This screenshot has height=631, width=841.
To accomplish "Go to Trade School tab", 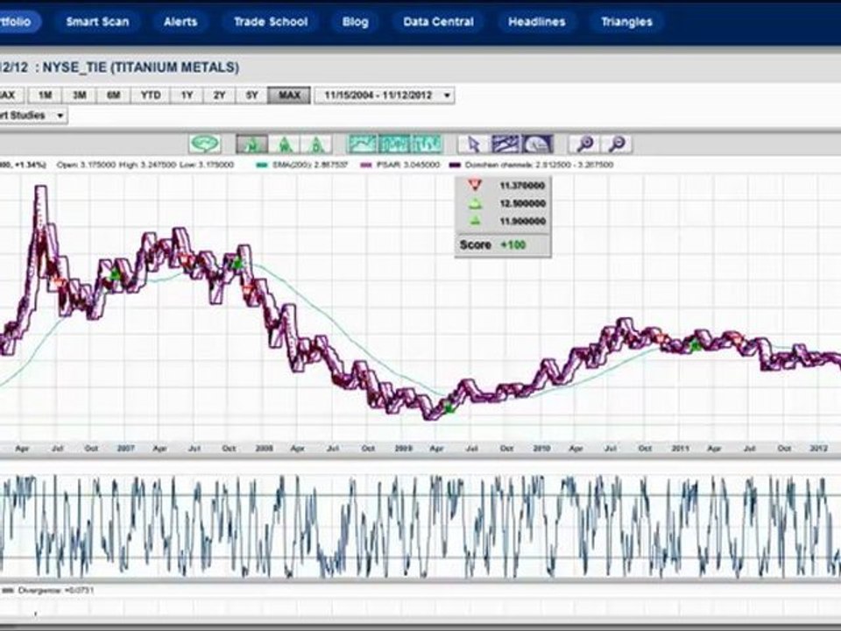I will coord(271,22).
